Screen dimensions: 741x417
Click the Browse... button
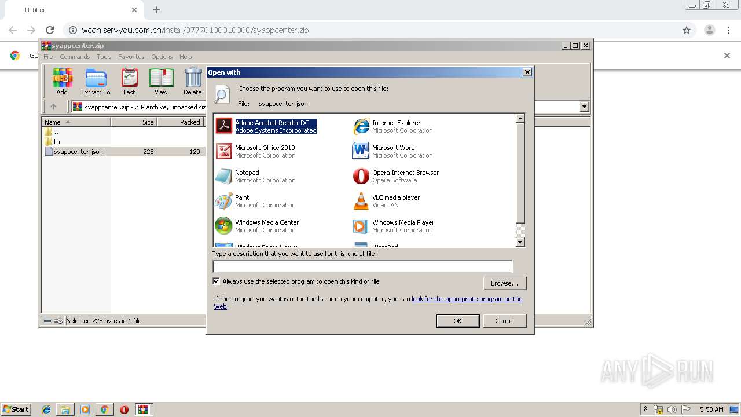[x=504, y=283]
